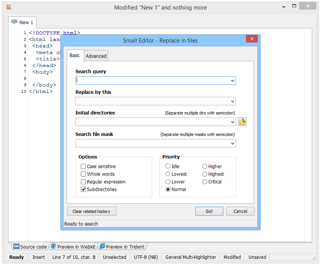This screenshot has width=321, height=265.
Task: Click the Insert mode status indicator
Action: click(x=38, y=257)
